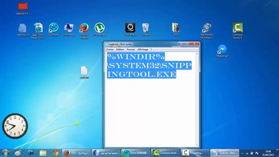Image resolution: width=279 pixels, height=157 pixels.
Task: Switch to the QQPlayer taskbar window
Action: coord(136,153)
